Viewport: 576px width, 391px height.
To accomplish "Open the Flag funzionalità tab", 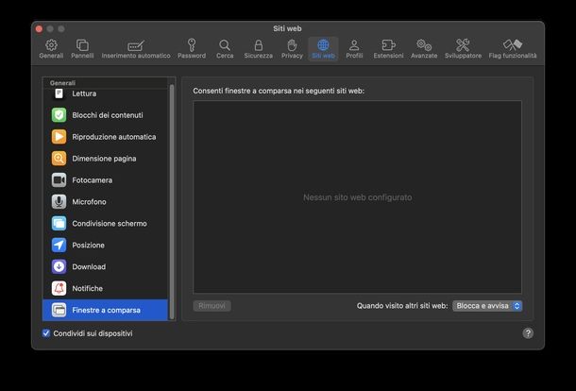I will pos(513,49).
